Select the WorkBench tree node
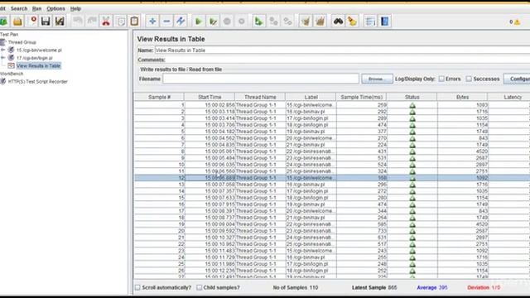The height and width of the screenshot is (298, 530). (x=12, y=74)
